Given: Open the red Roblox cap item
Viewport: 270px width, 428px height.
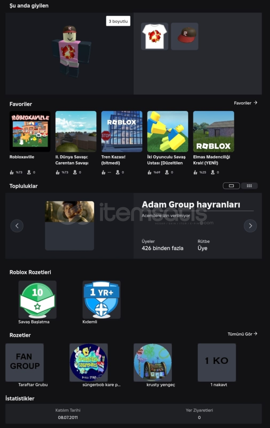Looking at the screenshot, I should (x=184, y=36).
